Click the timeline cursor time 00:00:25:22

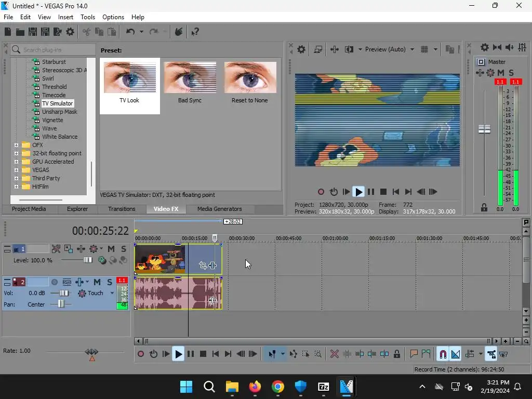tap(100, 231)
